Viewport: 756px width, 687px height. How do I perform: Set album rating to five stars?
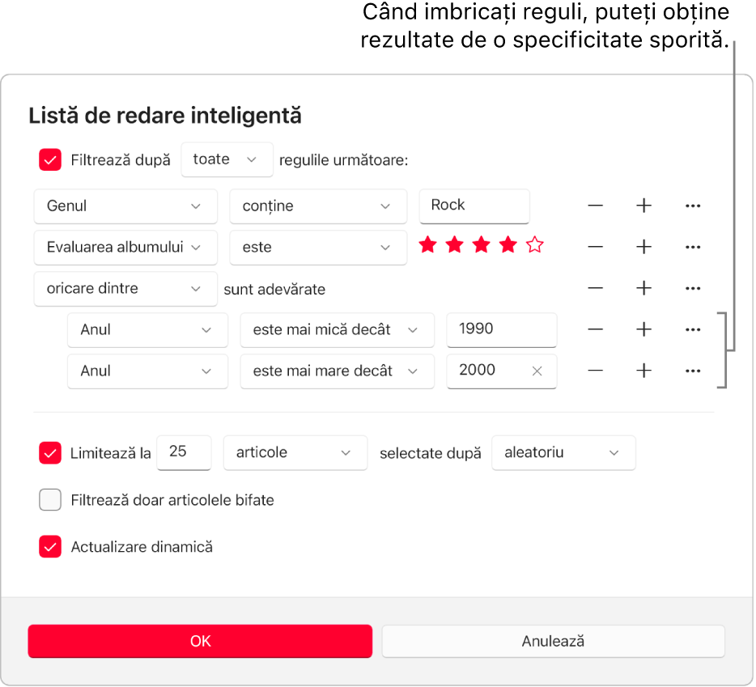pyautogui.click(x=534, y=244)
